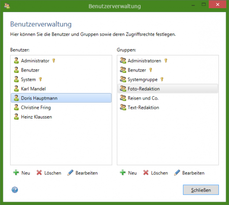Click the user icon next to Administrator
The height and width of the screenshot is (205, 229).
click(x=16, y=61)
